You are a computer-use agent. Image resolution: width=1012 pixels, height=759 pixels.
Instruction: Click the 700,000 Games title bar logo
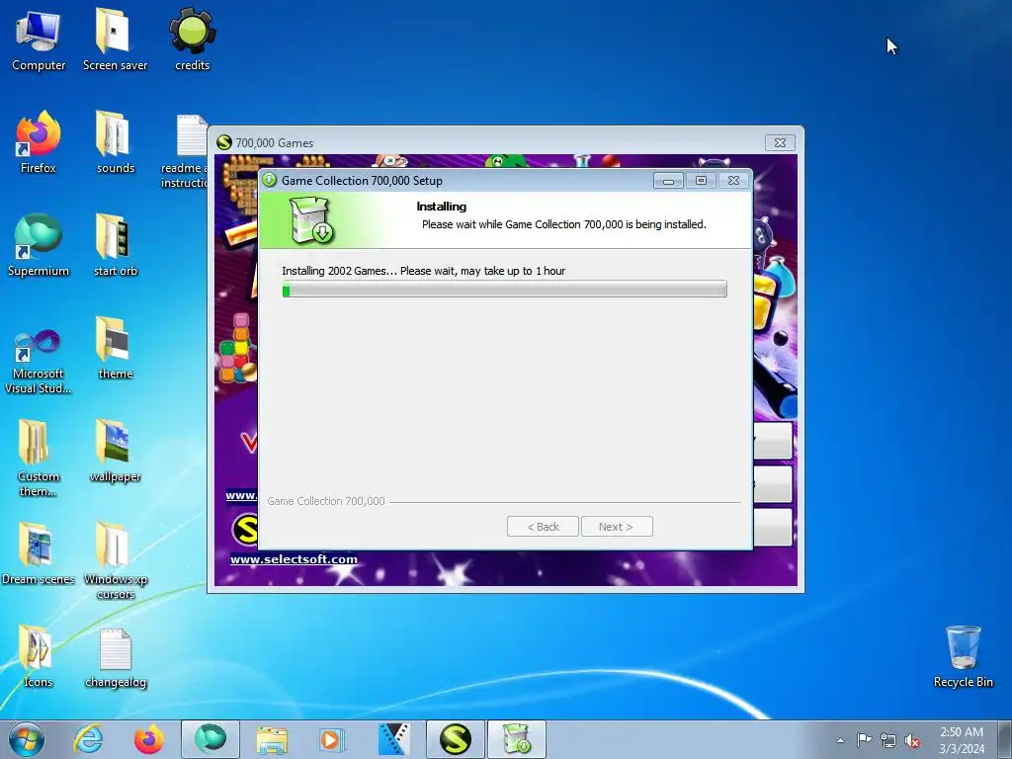tap(224, 142)
